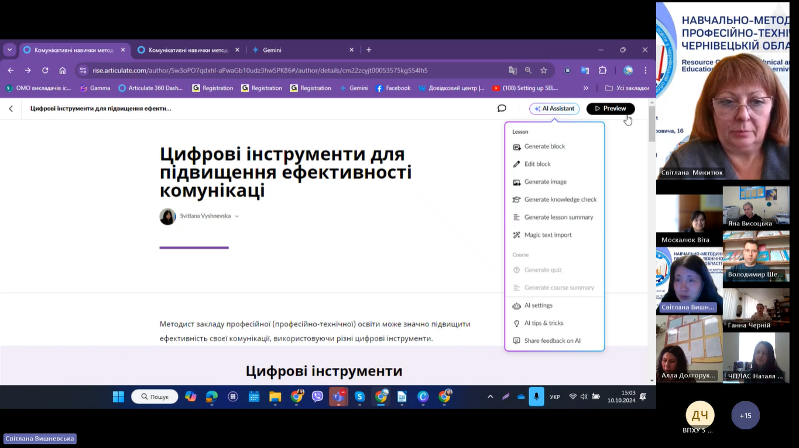Click the browser zoom magnifier icon
This screenshot has width=799, height=448.
tap(528, 71)
